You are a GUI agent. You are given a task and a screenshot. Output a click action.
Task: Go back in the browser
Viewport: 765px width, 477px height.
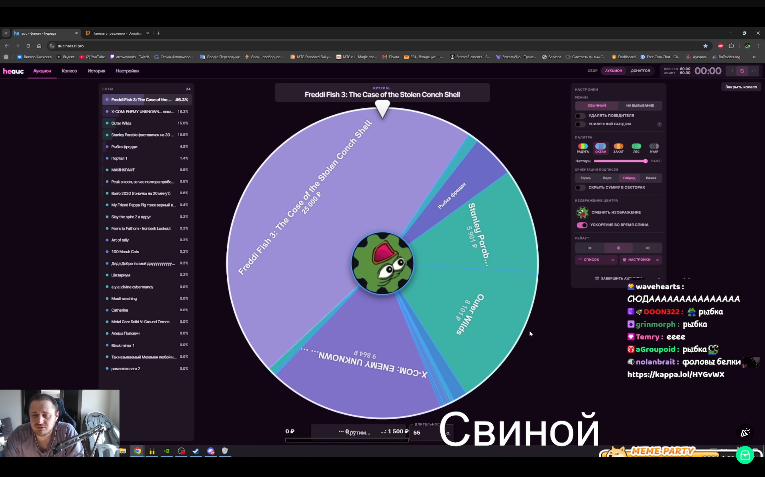click(7, 46)
